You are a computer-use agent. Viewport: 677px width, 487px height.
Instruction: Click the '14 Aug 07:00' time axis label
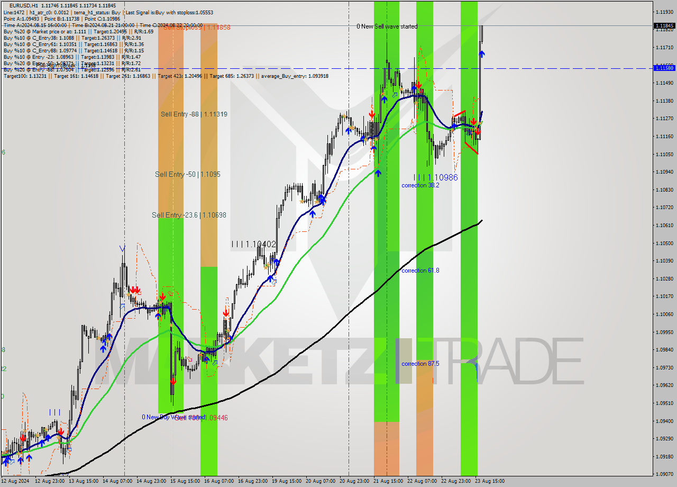[118, 481]
